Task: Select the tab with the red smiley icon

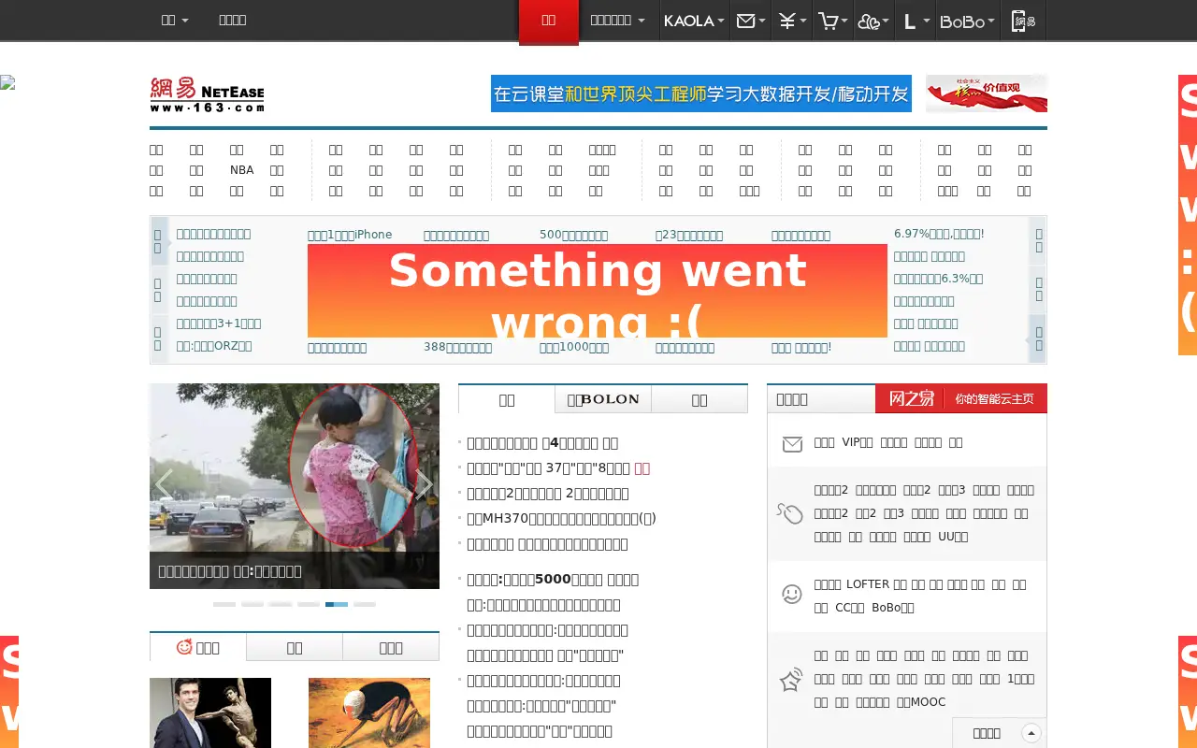Action: (x=198, y=647)
